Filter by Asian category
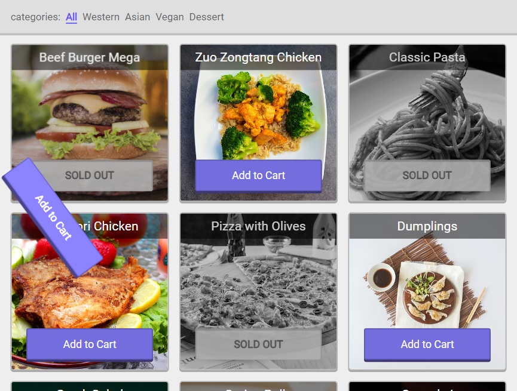 [x=137, y=17]
